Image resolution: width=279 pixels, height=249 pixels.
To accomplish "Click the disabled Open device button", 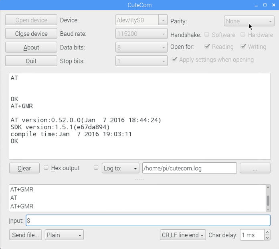I will click(x=31, y=20).
